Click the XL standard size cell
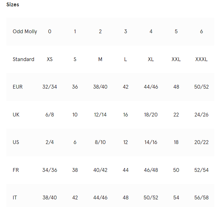This screenshot has height=207, width=223. pos(151,59)
